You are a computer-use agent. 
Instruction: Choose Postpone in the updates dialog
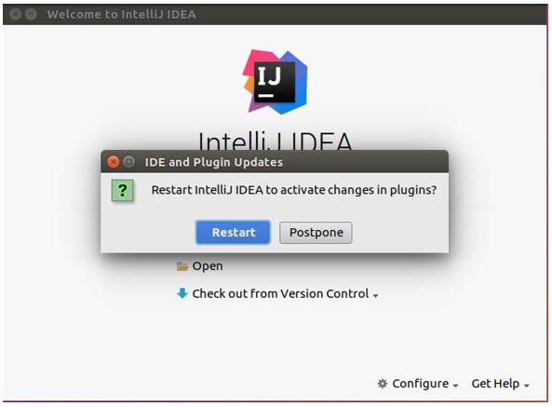(x=316, y=232)
